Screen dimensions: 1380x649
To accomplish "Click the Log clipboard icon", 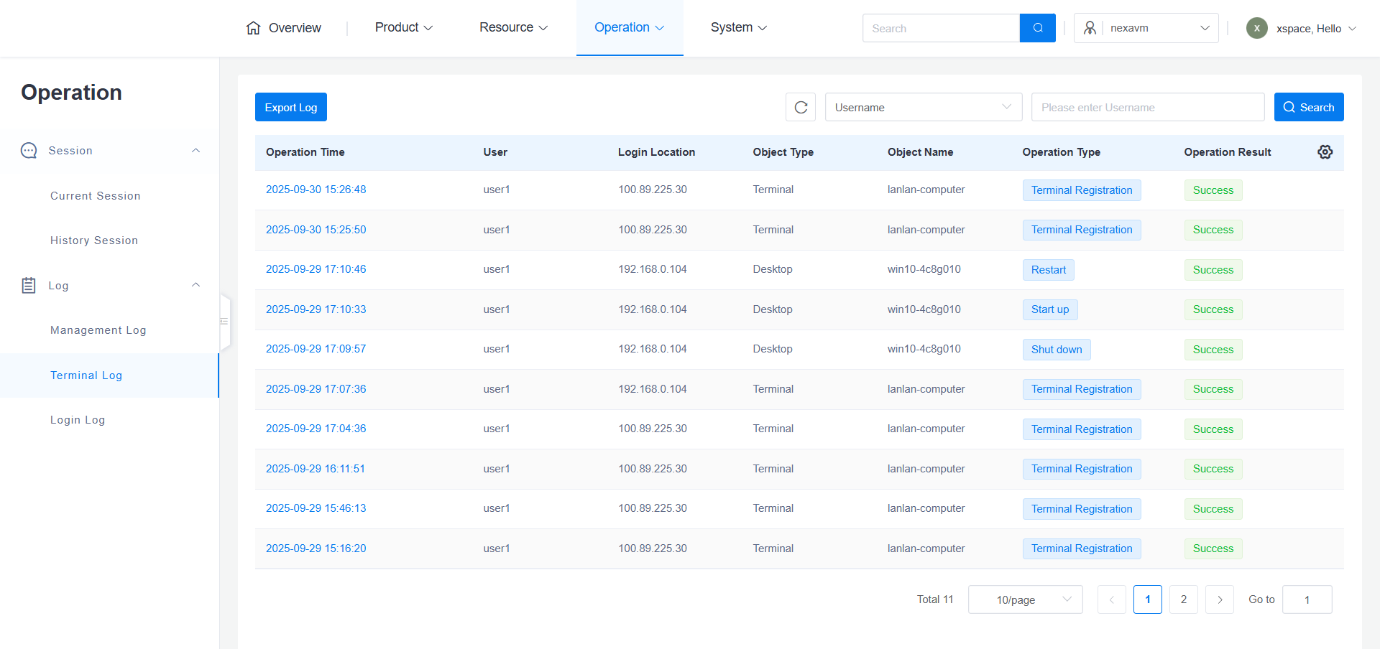I will 29,286.
